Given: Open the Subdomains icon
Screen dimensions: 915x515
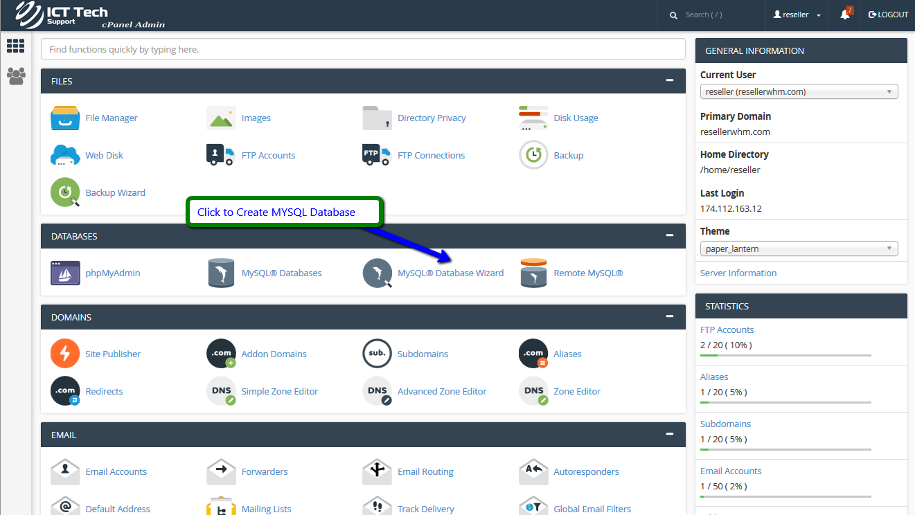Looking at the screenshot, I should pyautogui.click(x=377, y=354).
